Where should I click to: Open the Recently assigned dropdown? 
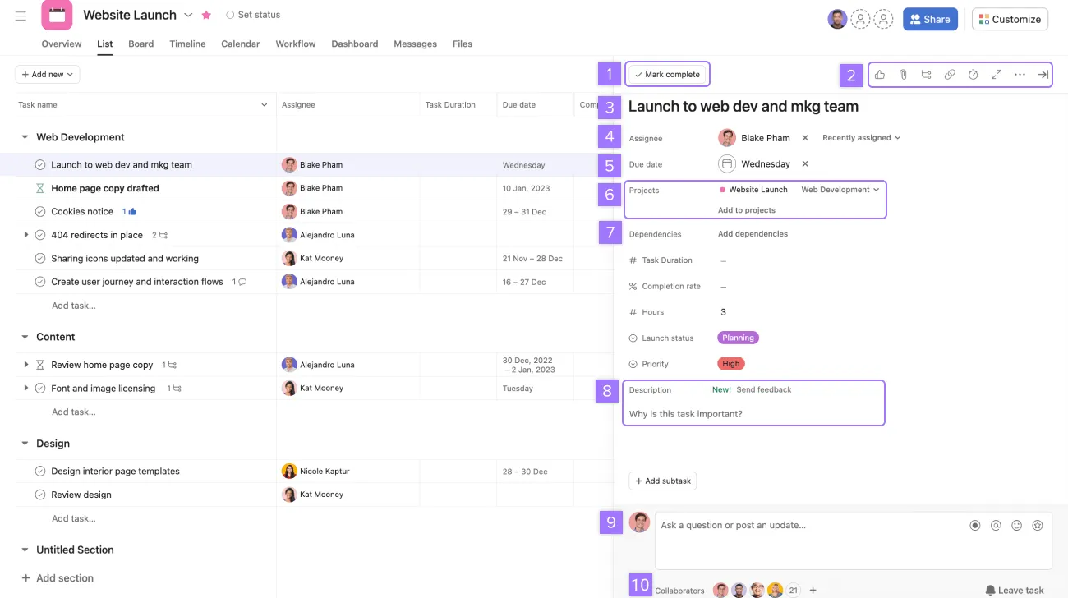click(861, 138)
